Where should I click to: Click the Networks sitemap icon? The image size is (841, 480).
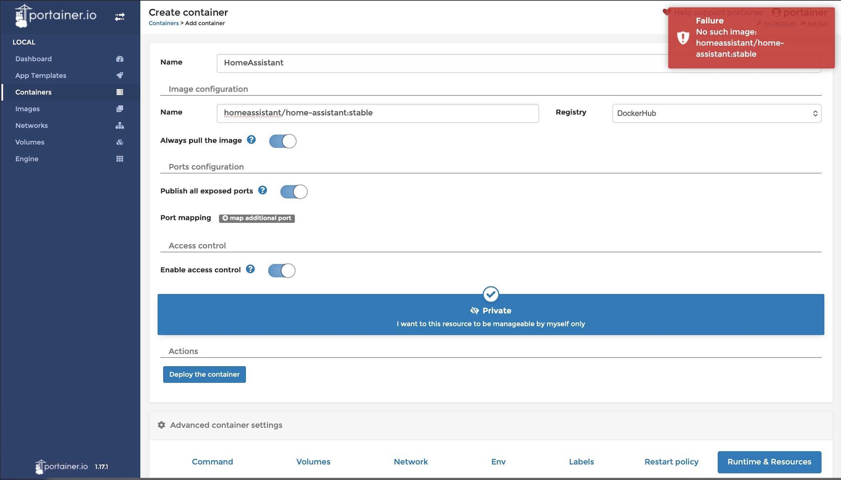[120, 125]
